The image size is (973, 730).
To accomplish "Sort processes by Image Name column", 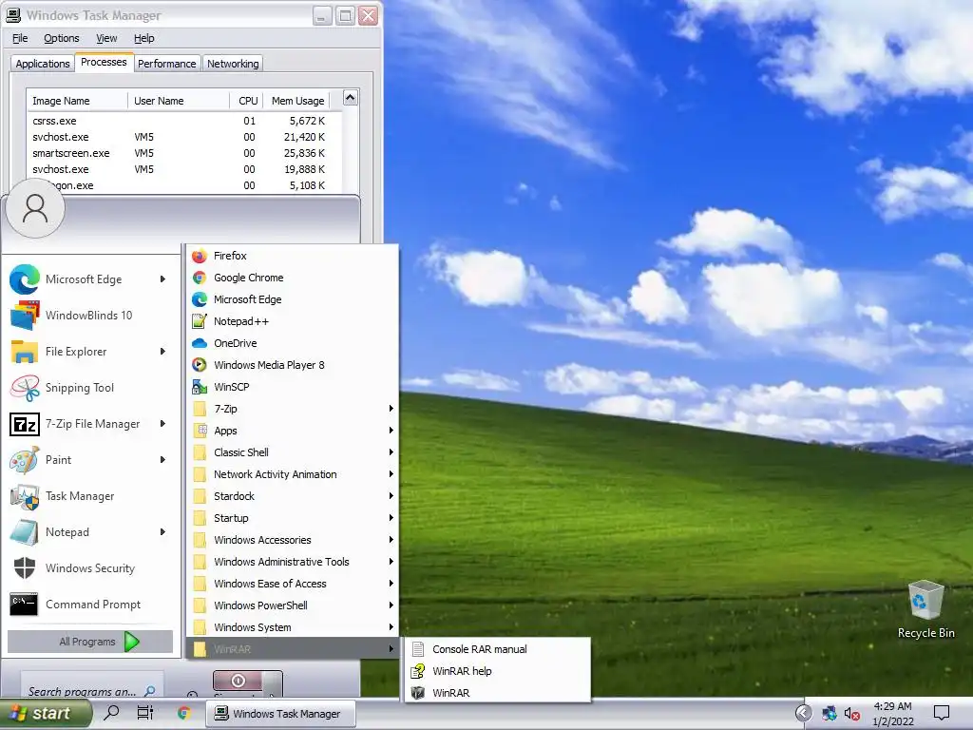I will (x=76, y=101).
